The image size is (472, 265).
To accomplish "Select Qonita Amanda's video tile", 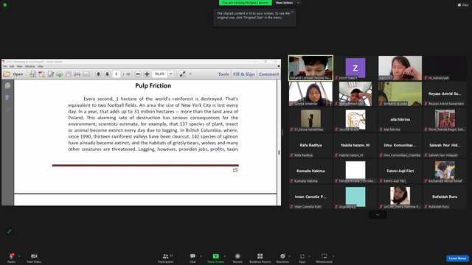I will coord(310,93).
